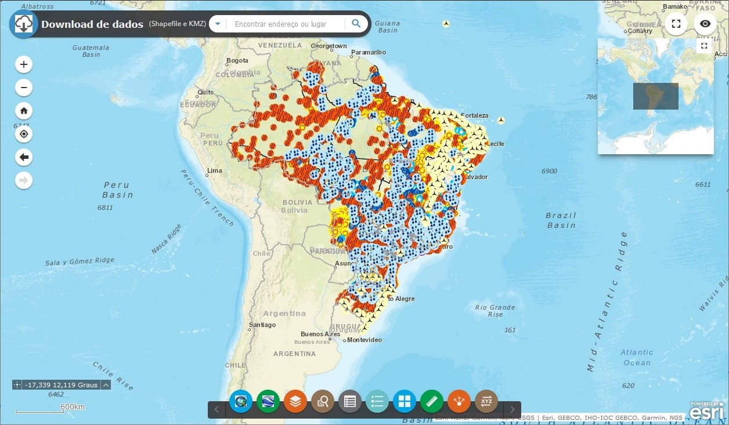The image size is (729, 425).
Task: Go to previous extent with back arrow
Action: [x=24, y=157]
